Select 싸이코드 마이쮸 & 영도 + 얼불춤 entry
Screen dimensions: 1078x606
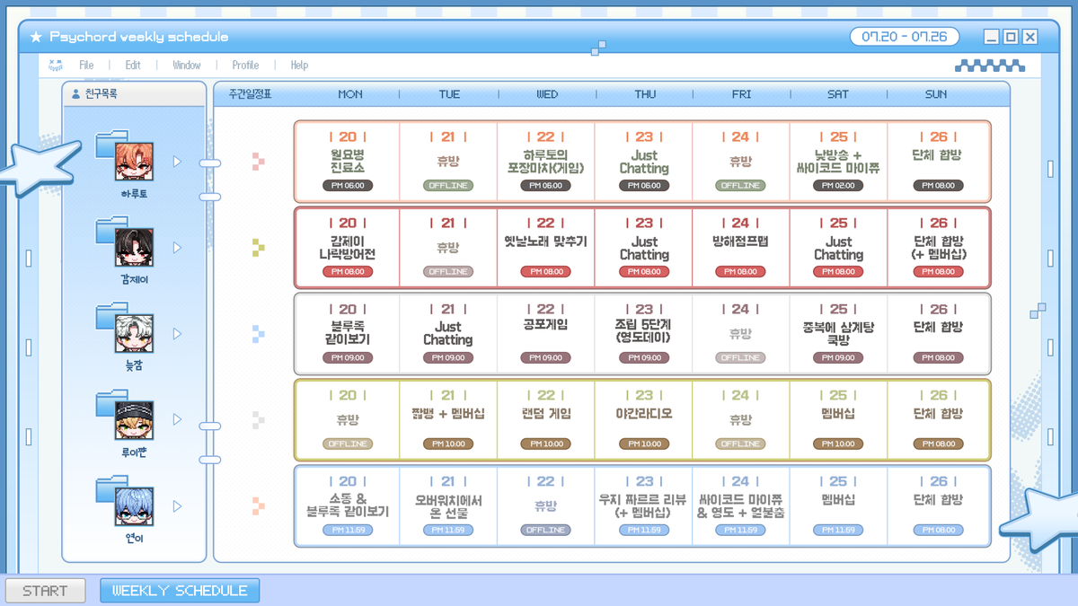pyautogui.click(x=740, y=505)
